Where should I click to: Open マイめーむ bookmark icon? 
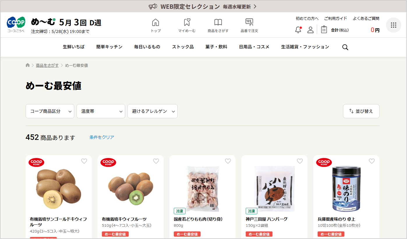[x=187, y=25]
